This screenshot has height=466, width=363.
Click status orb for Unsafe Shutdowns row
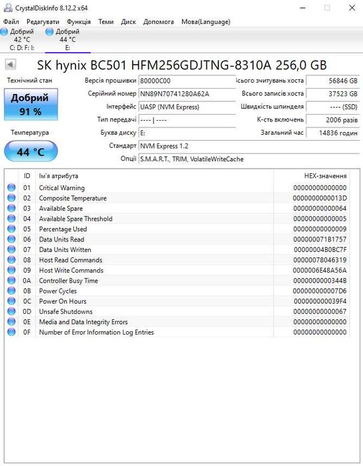coord(11,311)
